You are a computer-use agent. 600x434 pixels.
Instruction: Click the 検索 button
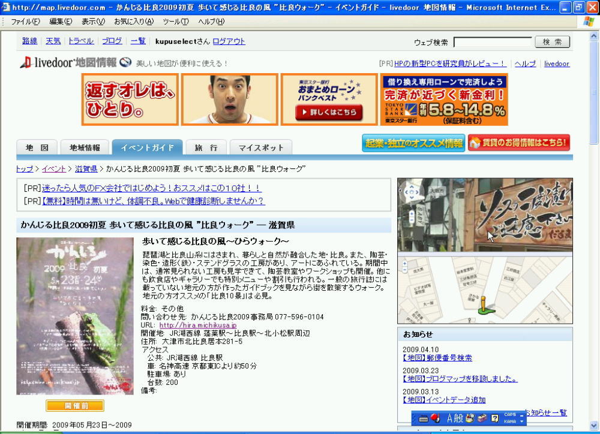552,42
